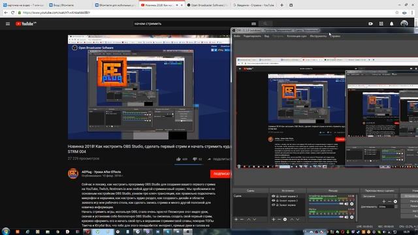This screenshot has height=235, width=418.
Task: Open OBS Файл menu
Action: pos(236,36)
